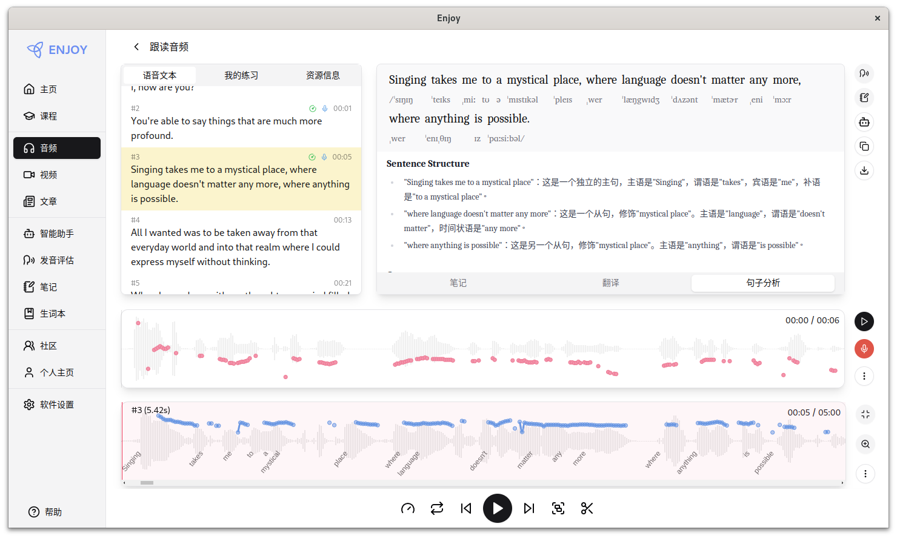
Task: Toggle loop repeat mode
Action: coord(437,508)
